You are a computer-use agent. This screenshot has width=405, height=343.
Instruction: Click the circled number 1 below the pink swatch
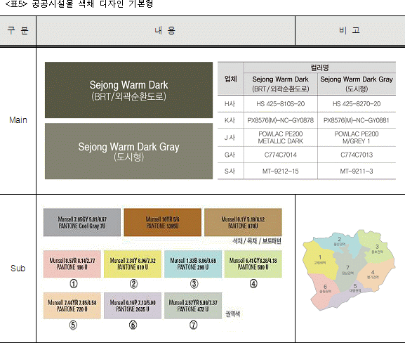pos(74,284)
